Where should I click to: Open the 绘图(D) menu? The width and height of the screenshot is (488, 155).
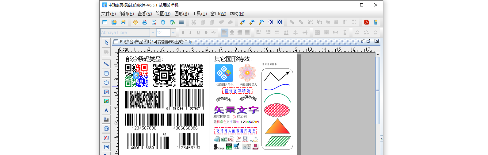pos(163,14)
